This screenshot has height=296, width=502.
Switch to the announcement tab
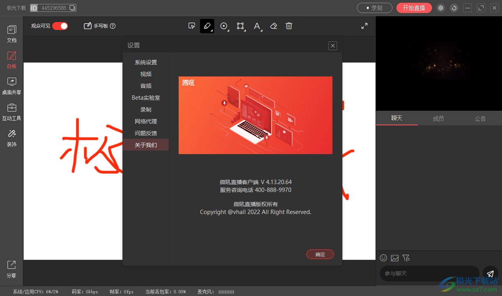point(480,118)
